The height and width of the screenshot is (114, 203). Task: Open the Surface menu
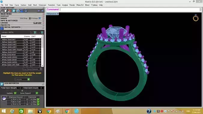click(x=23, y=5)
